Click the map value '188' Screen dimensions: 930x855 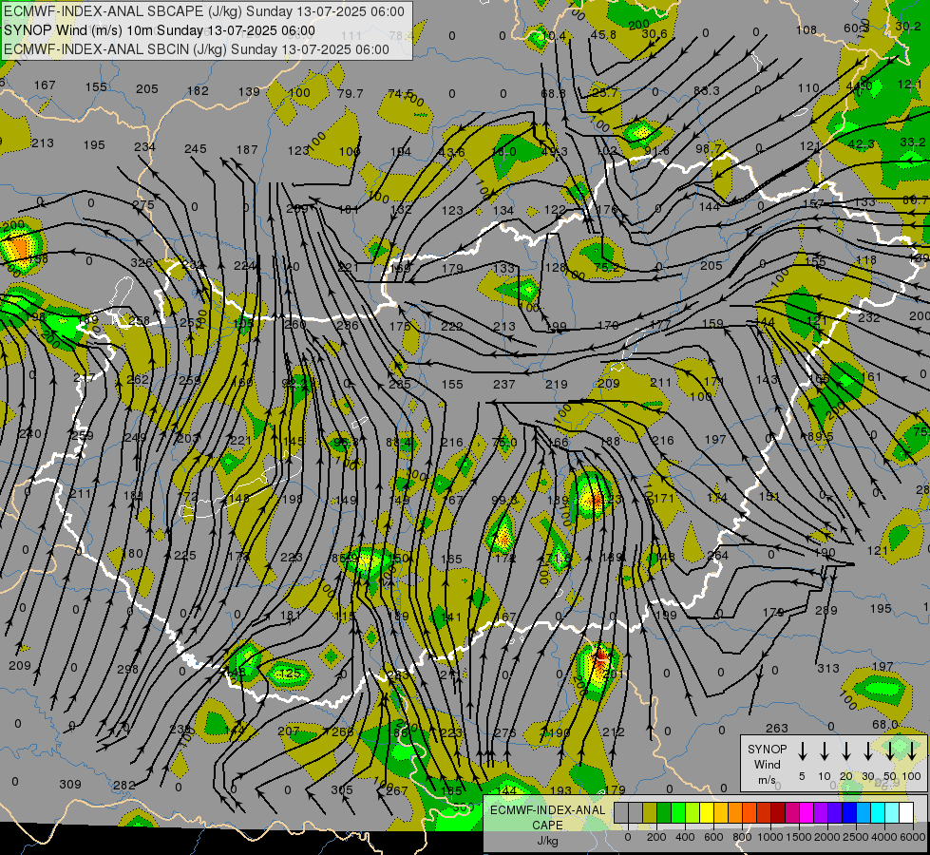tap(610, 441)
